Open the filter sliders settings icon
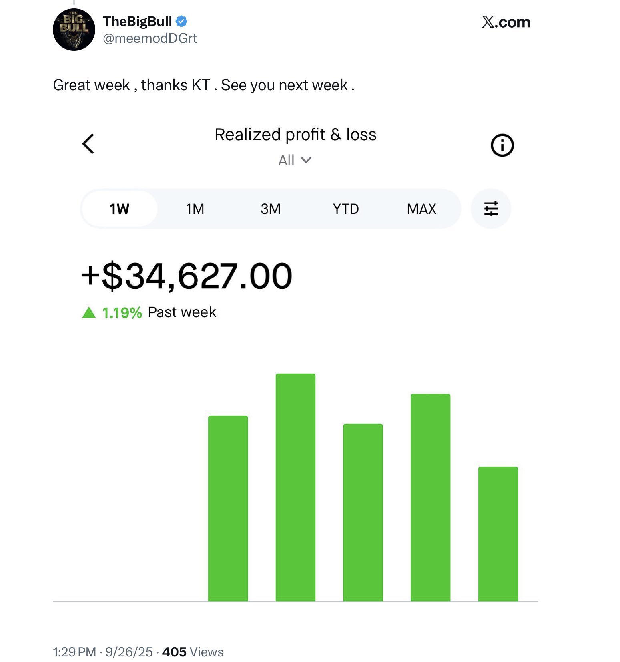The width and height of the screenshot is (620, 662). point(491,209)
